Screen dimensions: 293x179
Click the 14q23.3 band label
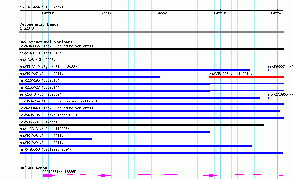pos(27,28)
